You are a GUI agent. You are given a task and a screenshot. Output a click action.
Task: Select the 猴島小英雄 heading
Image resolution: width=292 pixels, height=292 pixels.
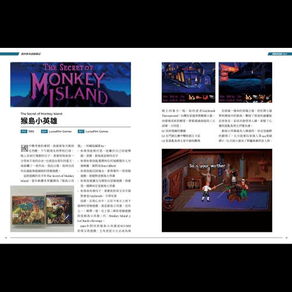pyautogui.click(x=39, y=121)
